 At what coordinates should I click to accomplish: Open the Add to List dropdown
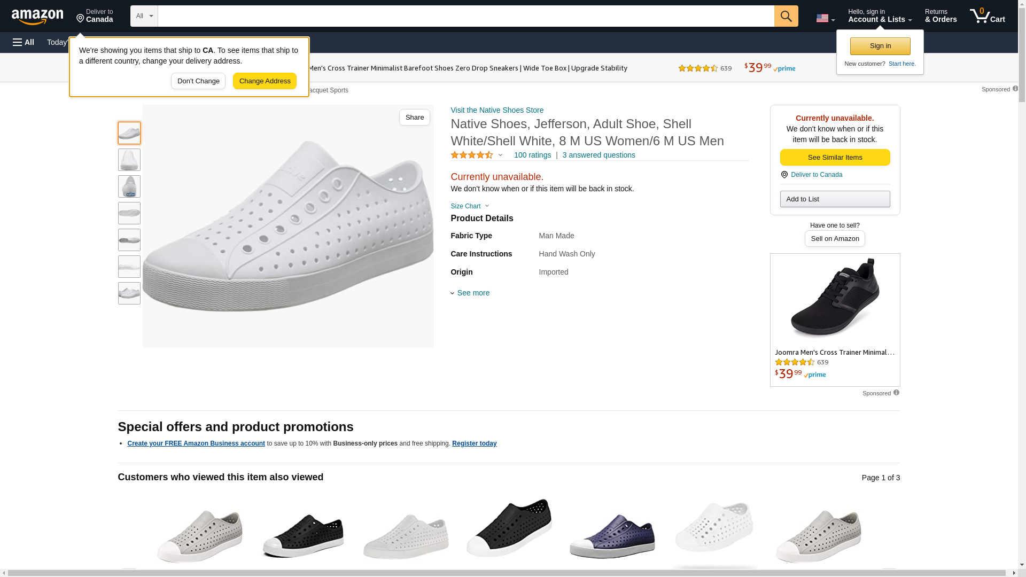coord(835,199)
